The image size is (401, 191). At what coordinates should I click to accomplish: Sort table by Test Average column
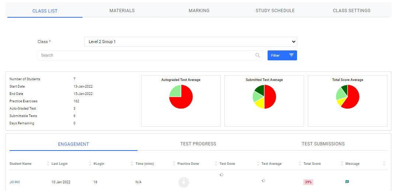click(300, 164)
